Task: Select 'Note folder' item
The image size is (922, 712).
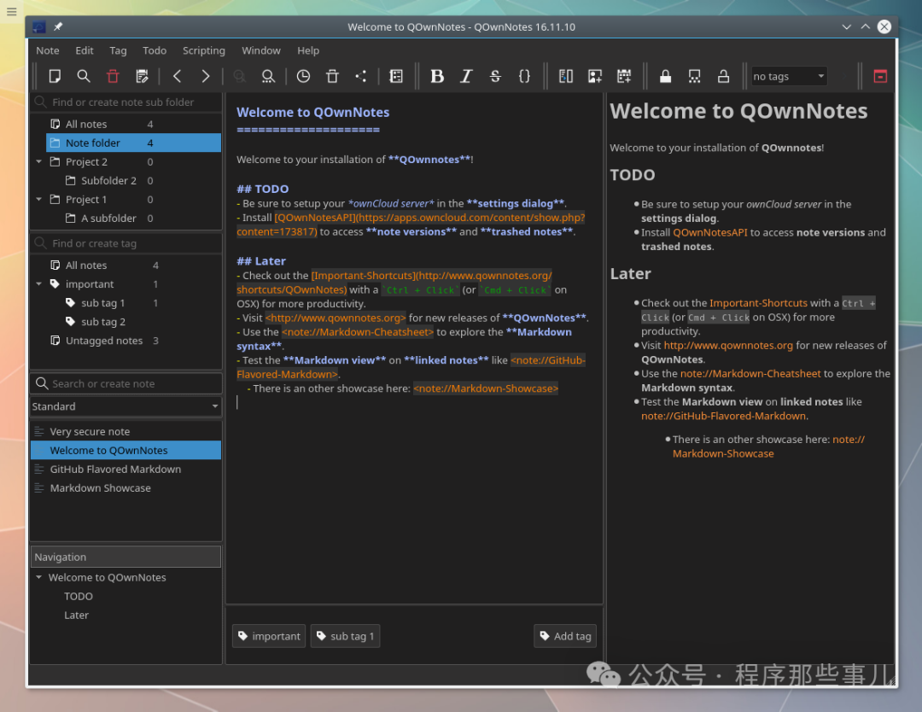Action: click(133, 143)
